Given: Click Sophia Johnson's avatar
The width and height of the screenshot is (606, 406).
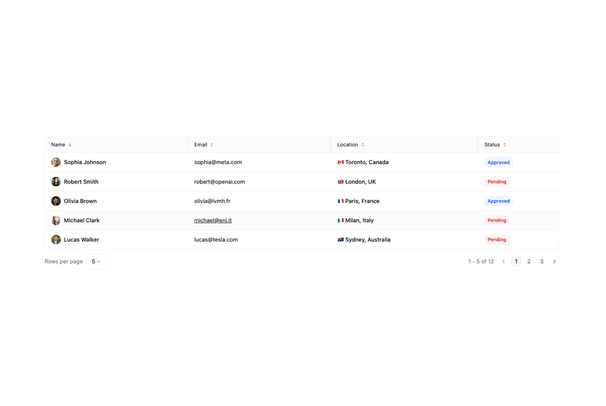Looking at the screenshot, I should point(56,162).
